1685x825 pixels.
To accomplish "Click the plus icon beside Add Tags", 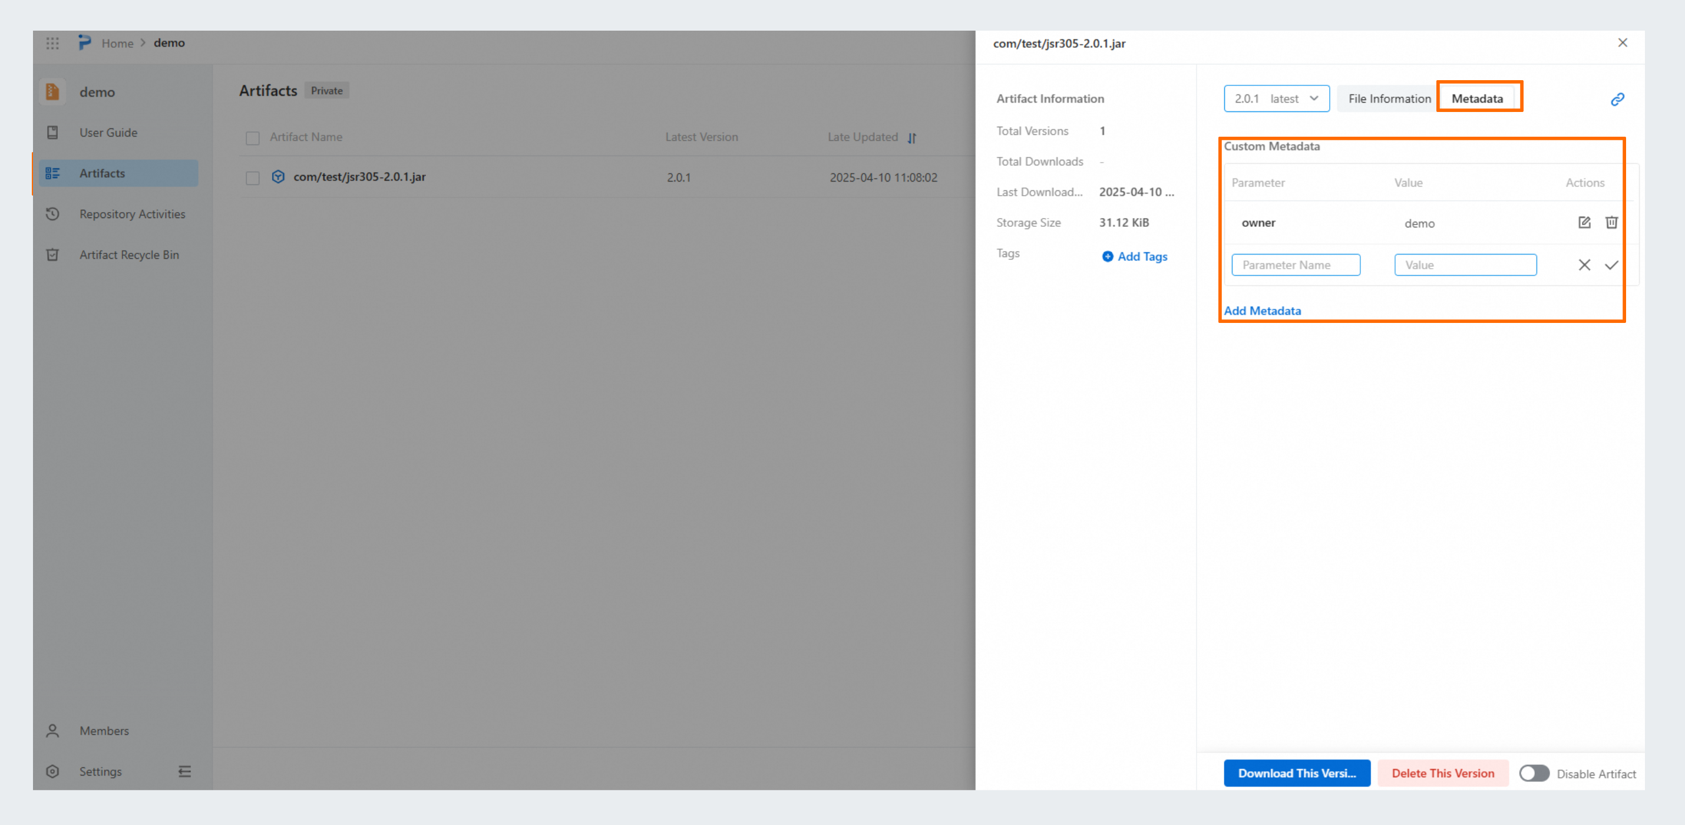I will point(1107,256).
